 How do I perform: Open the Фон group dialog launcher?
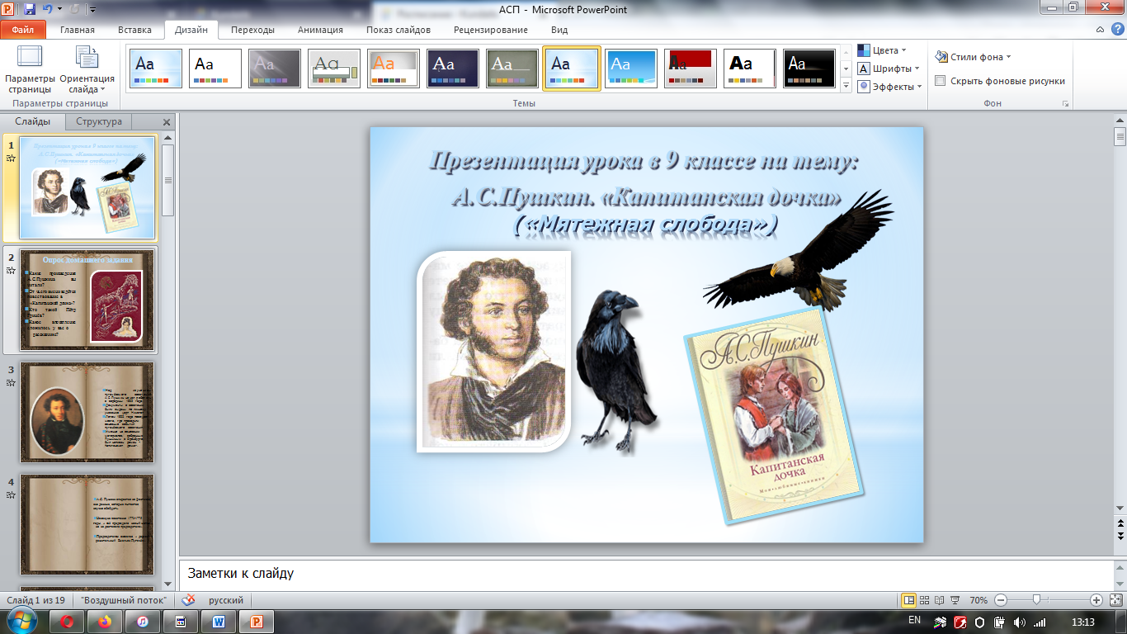[1066, 104]
